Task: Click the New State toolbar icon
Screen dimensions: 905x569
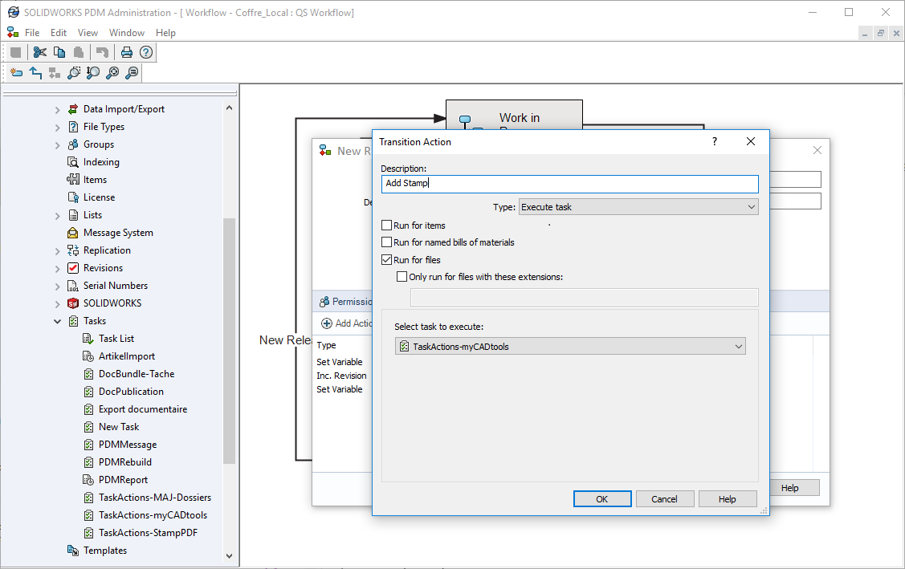Action: point(16,73)
